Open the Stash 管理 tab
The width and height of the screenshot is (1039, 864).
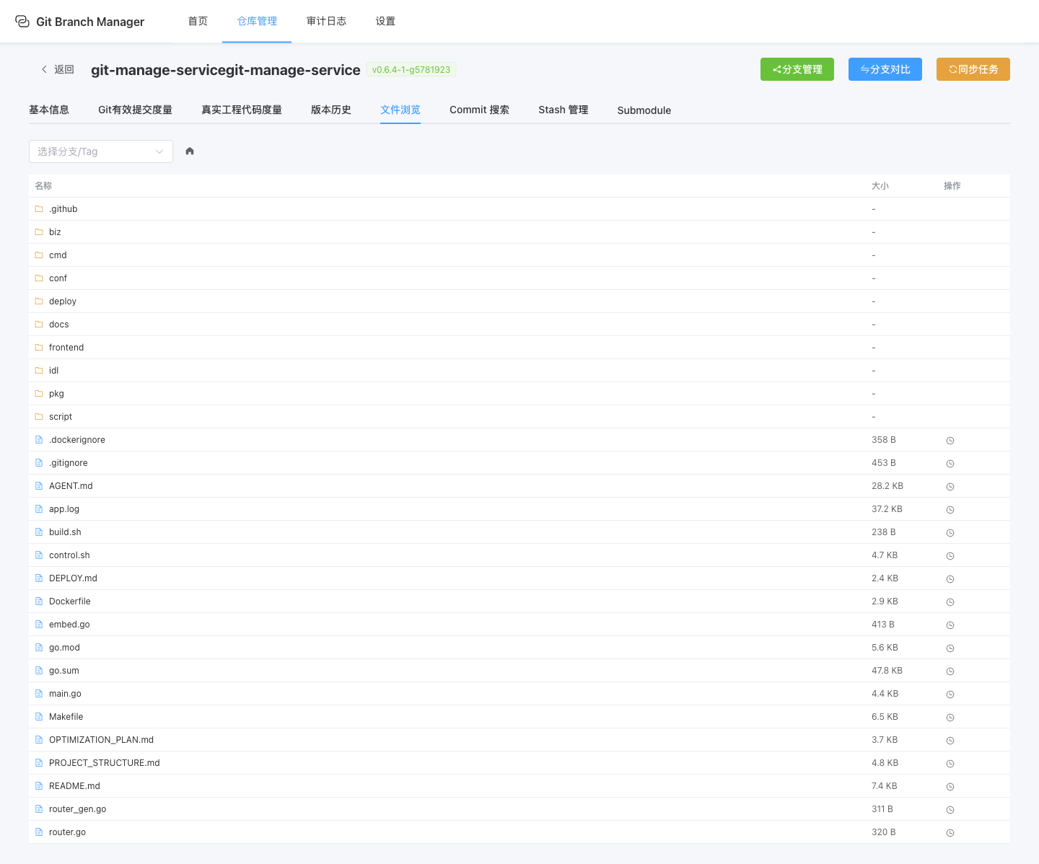[x=563, y=110]
